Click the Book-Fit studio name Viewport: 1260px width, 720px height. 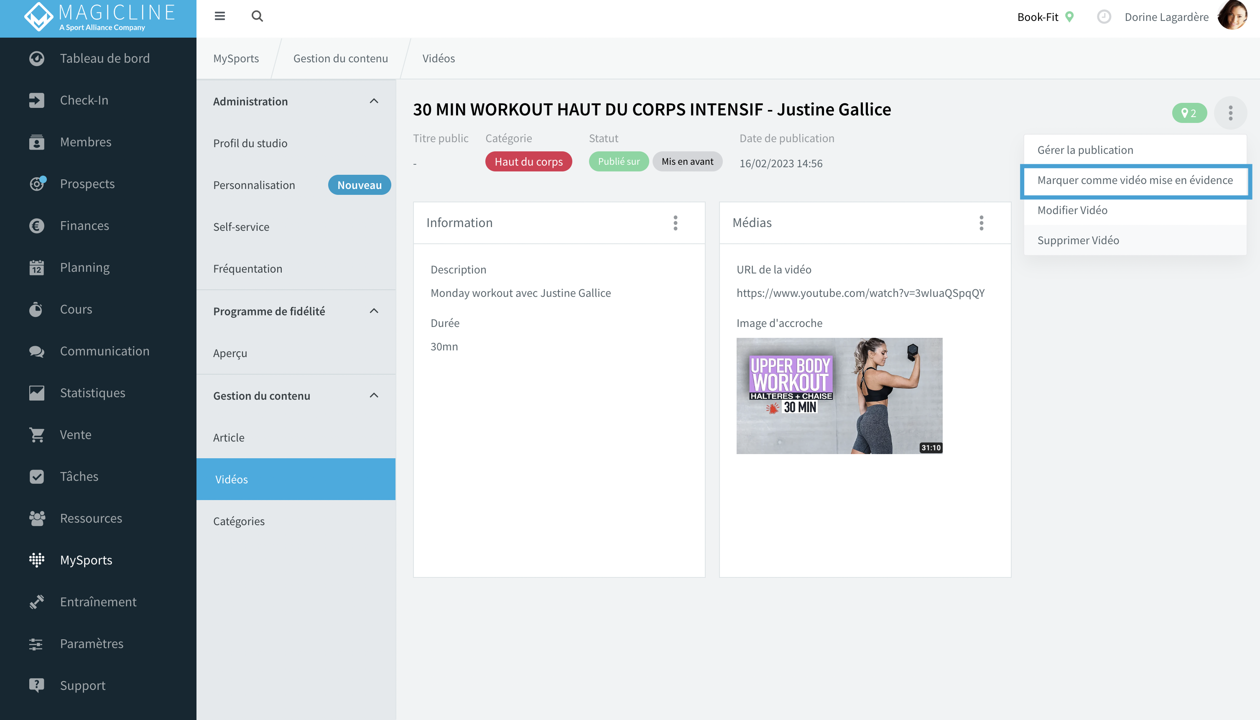click(x=1038, y=17)
